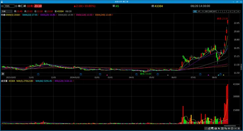Image resolution: width=243 pixels, height=131 pixels.
Task: Click the chart line drawing icon in bottom toolbar
Action: coord(209,128)
